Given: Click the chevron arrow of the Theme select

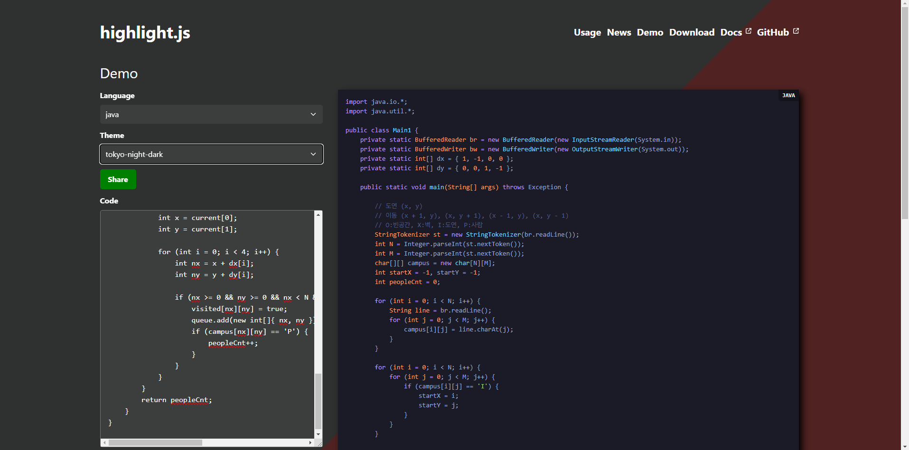Looking at the screenshot, I should (313, 154).
